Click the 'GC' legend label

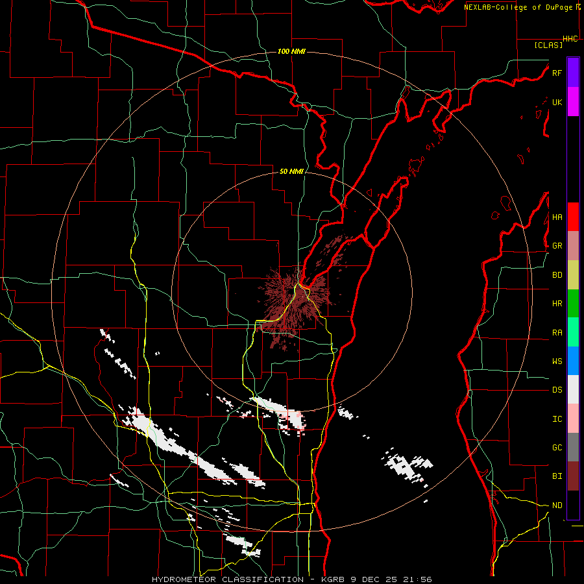(x=557, y=448)
